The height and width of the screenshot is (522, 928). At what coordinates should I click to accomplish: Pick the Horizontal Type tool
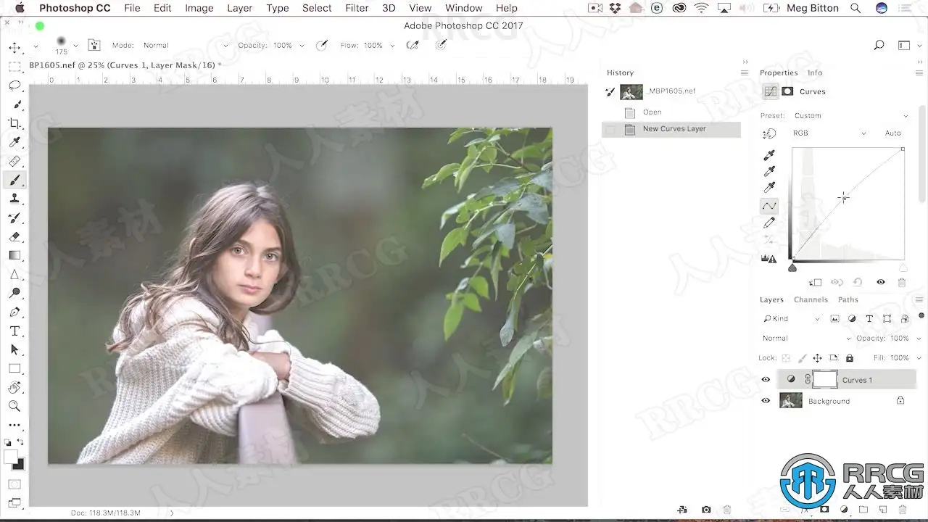coord(14,331)
